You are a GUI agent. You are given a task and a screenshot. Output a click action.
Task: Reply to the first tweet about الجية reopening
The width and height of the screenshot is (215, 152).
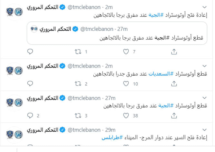(30, 52)
